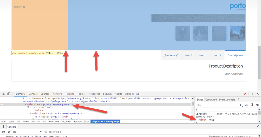
Task: Click body in the breadcrumb bar
Action: [x=11, y=122]
